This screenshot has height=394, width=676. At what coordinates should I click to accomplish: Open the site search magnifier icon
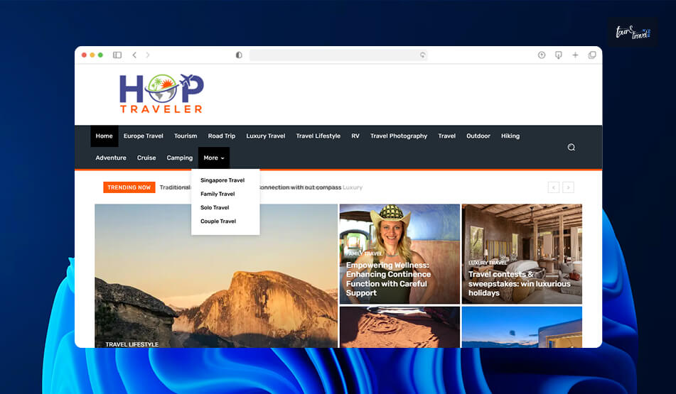point(572,147)
